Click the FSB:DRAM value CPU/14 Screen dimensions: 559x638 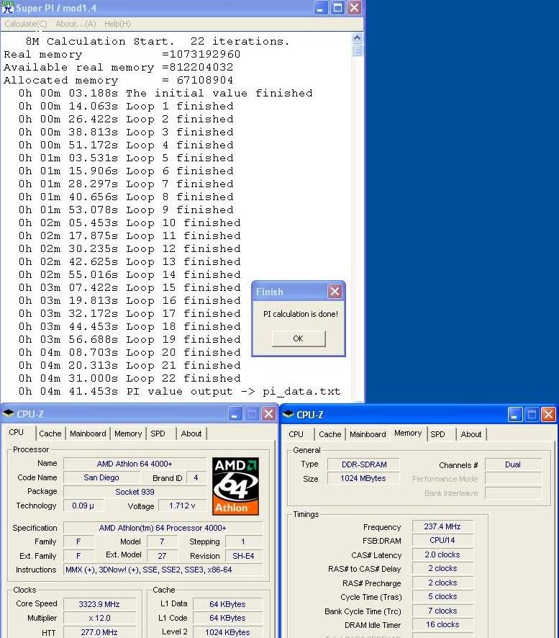(x=442, y=540)
